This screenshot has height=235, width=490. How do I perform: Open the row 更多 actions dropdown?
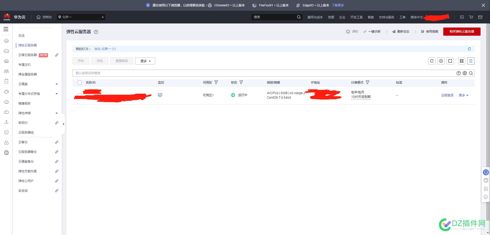click(x=463, y=95)
